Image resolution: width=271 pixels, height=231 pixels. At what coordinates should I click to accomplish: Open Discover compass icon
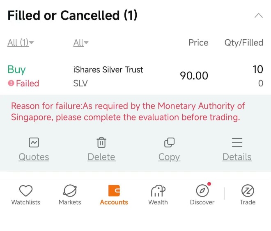pos(202,191)
